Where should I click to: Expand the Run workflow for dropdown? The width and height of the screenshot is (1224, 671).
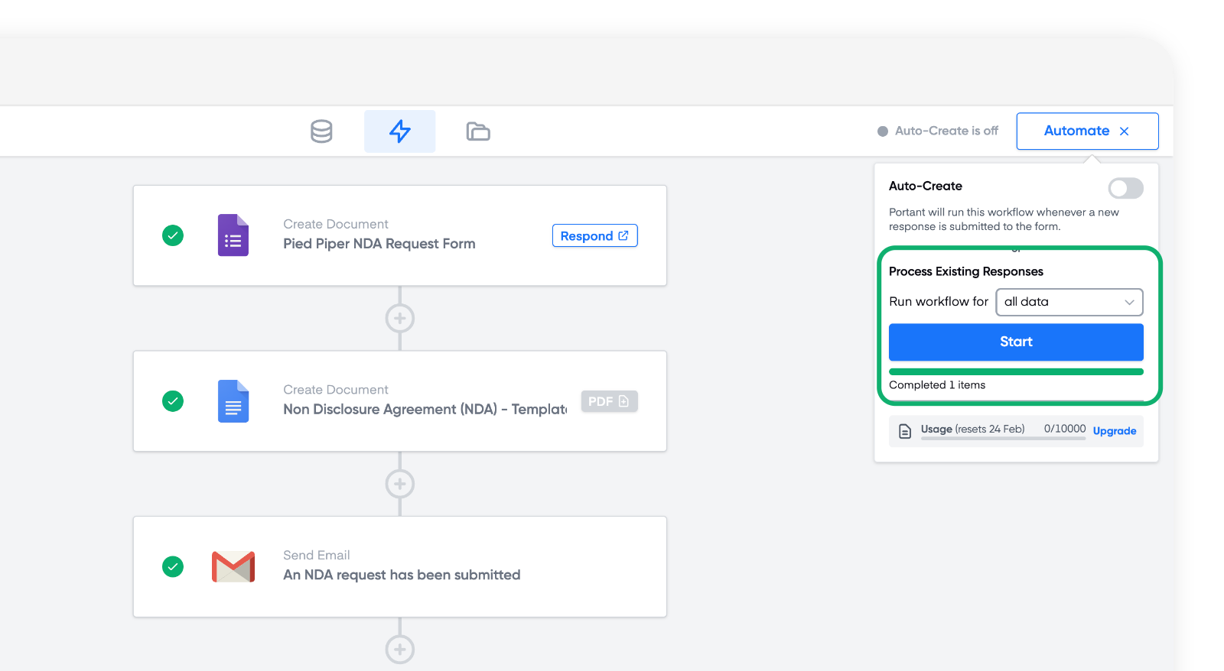[x=1069, y=302]
